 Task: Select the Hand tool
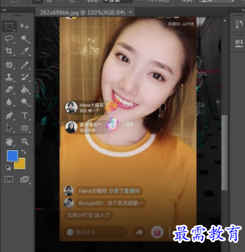click(9, 142)
